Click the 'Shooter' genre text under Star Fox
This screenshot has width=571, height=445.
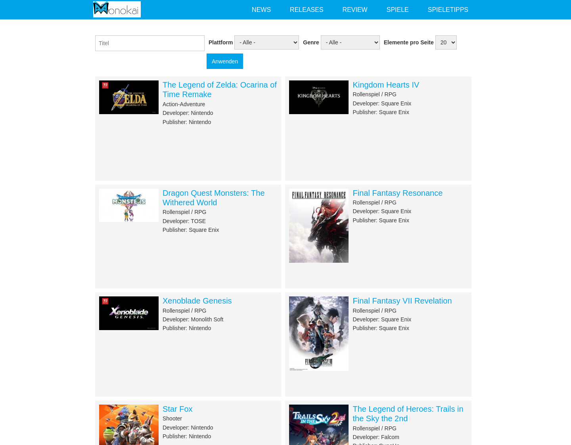pyautogui.click(x=172, y=418)
